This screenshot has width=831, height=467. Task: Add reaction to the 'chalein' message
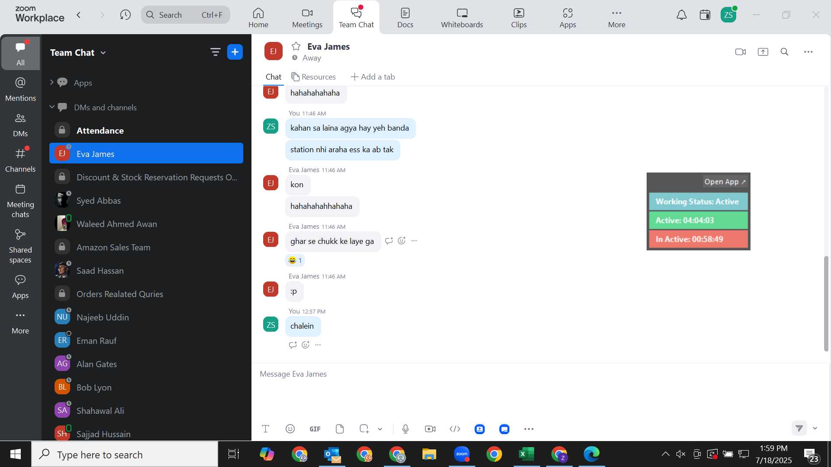pyautogui.click(x=306, y=345)
